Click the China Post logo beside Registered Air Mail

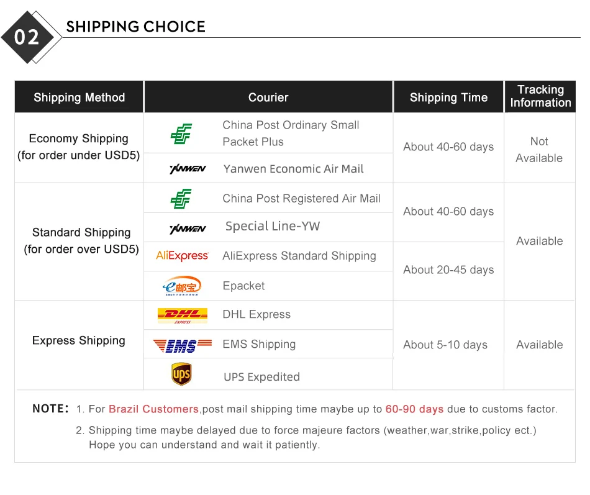click(181, 199)
